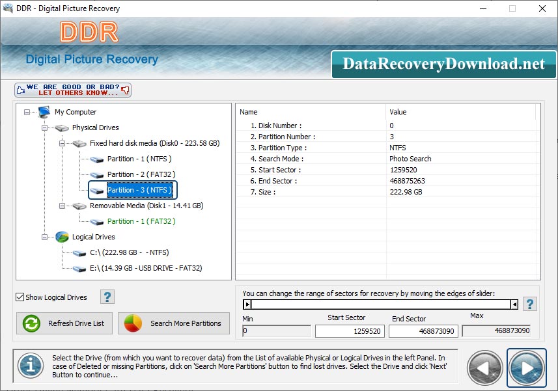Click the '222.98 GB' Size value cell
This screenshot has height=391, width=558.
pyautogui.click(x=406, y=192)
